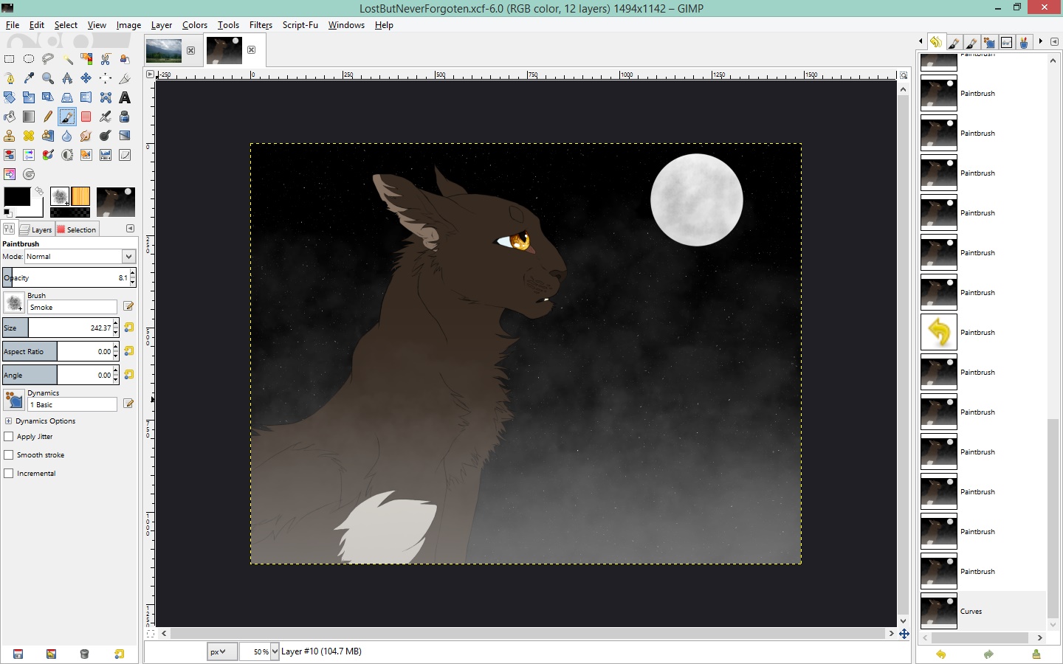1063x664 pixels.
Task: Activate the Heal bandage tool
Action: (29, 136)
